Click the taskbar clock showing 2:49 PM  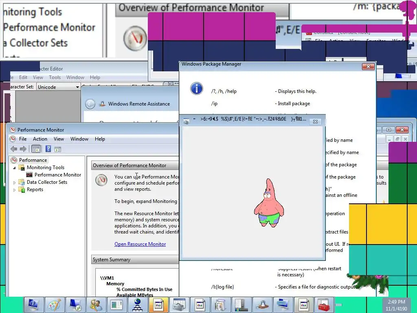pos(396,302)
